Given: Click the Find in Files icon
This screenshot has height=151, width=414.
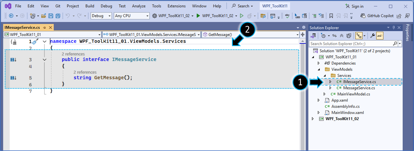Looking at the screenshot, I should click(263, 16).
